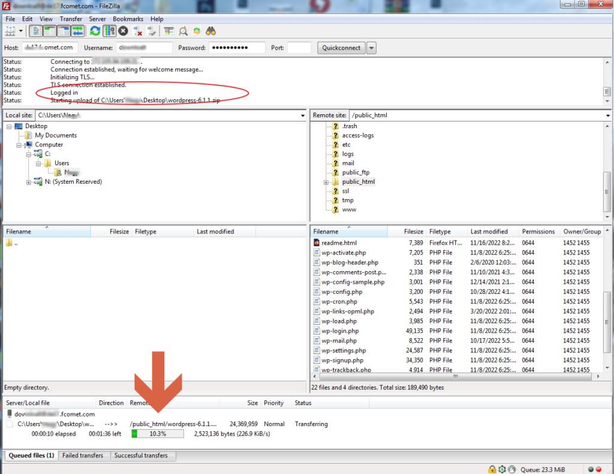Screen dimensions: 614x474
Task: Select the Queued files tab
Action: click(31, 455)
